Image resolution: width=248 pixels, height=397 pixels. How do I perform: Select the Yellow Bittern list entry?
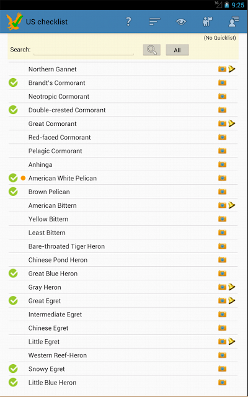(x=123, y=219)
